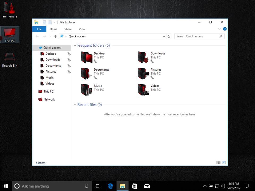The width and height of the screenshot is (255, 191).
Task: Click the Search Quick access field
Action: pos(197,36)
